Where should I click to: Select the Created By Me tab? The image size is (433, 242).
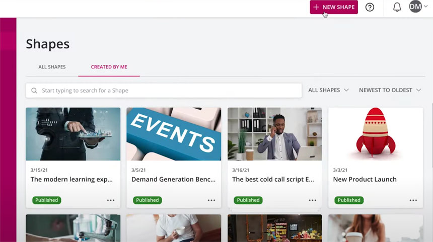[109, 67]
